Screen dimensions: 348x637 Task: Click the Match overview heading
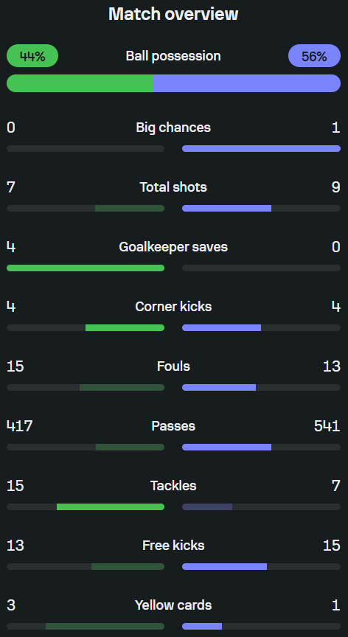point(173,14)
